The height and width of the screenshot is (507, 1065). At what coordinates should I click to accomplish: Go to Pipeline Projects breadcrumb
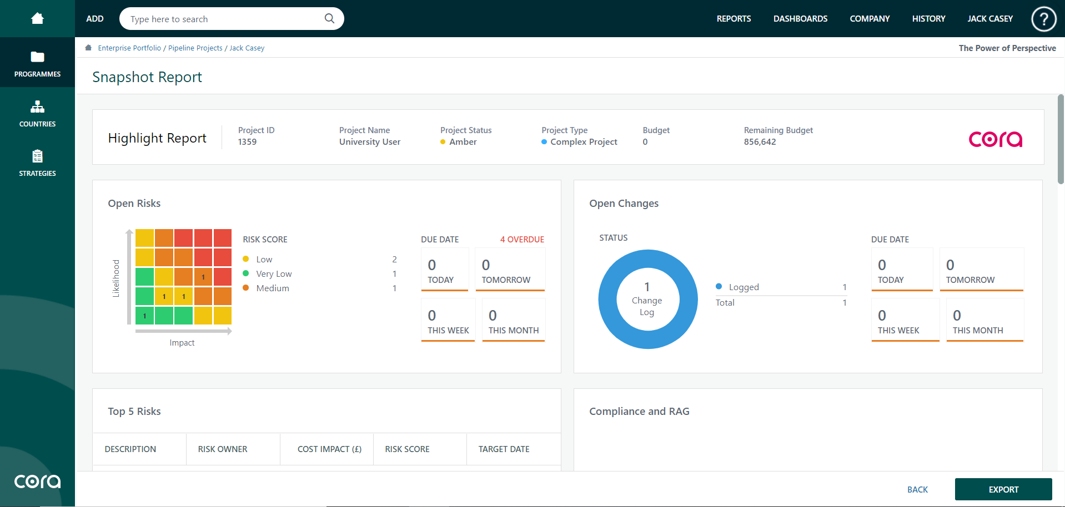[x=195, y=48]
